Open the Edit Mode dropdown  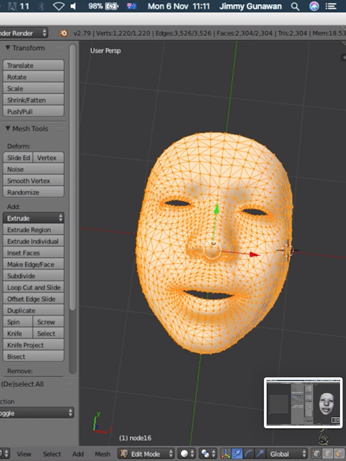[146, 454]
